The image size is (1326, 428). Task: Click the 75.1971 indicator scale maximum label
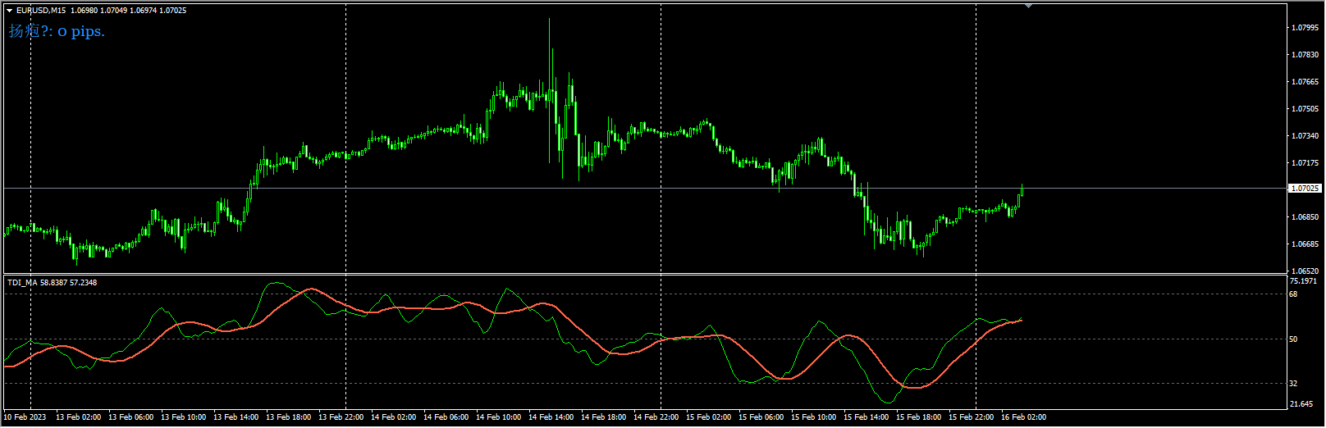click(1303, 281)
